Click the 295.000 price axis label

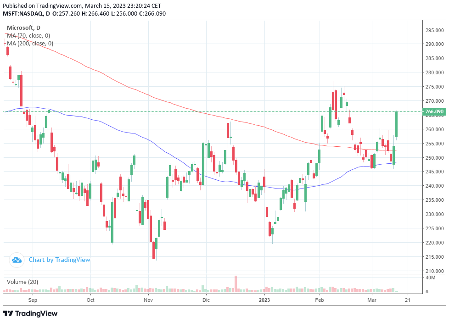pyautogui.click(x=435, y=30)
